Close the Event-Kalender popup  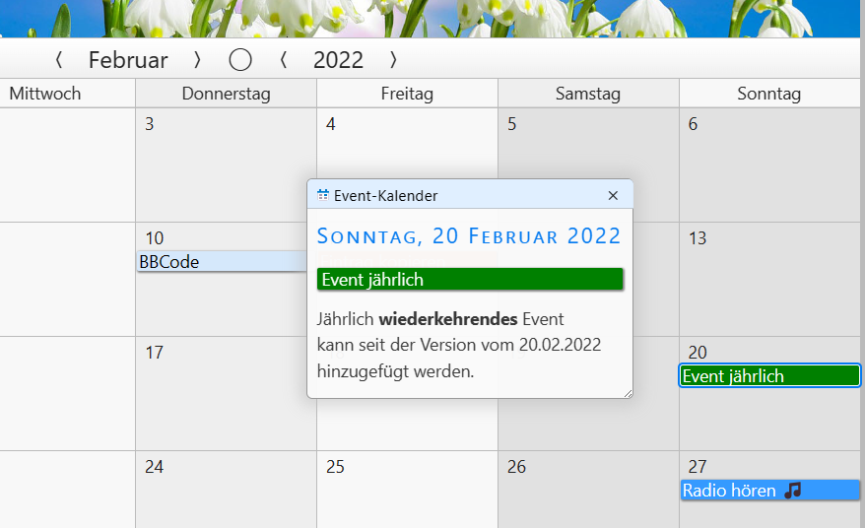tap(613, 196)
